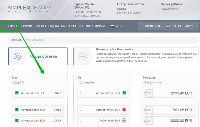Select the Любой банк EUR row
Viewport: 200px width, 127px height.
pyautogui.click(x=103, y=121)
